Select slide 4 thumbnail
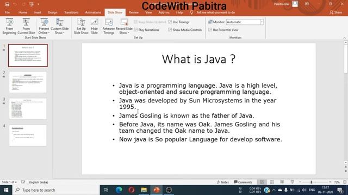348x195 pixels. point(28,135)
